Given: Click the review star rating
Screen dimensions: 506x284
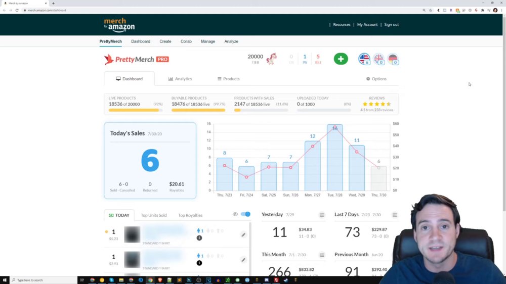Looking at the screenshot, I should coord(376,104).
